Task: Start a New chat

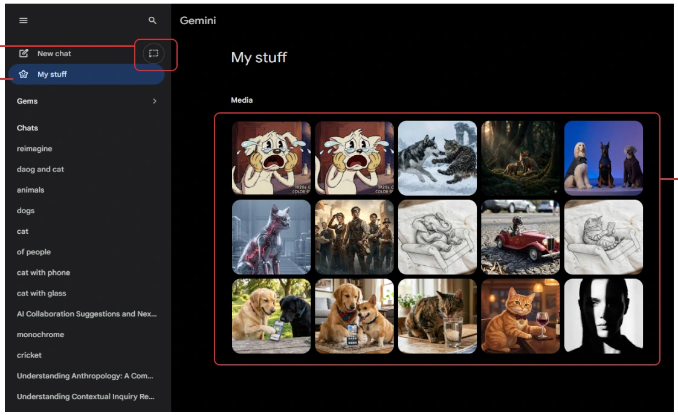Action: (x=54, y=54)
